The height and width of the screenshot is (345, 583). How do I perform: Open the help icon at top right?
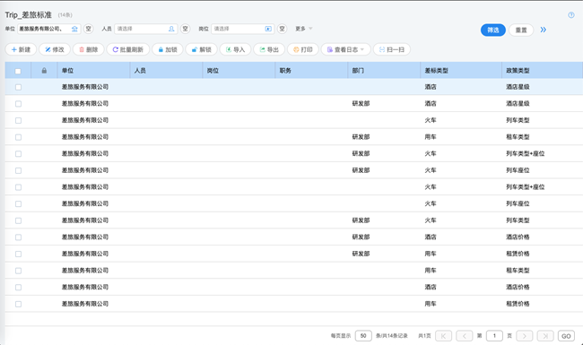pos(570,15)
